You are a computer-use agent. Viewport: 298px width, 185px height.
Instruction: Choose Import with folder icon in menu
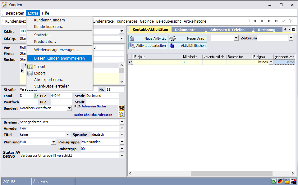pos(59,67)
